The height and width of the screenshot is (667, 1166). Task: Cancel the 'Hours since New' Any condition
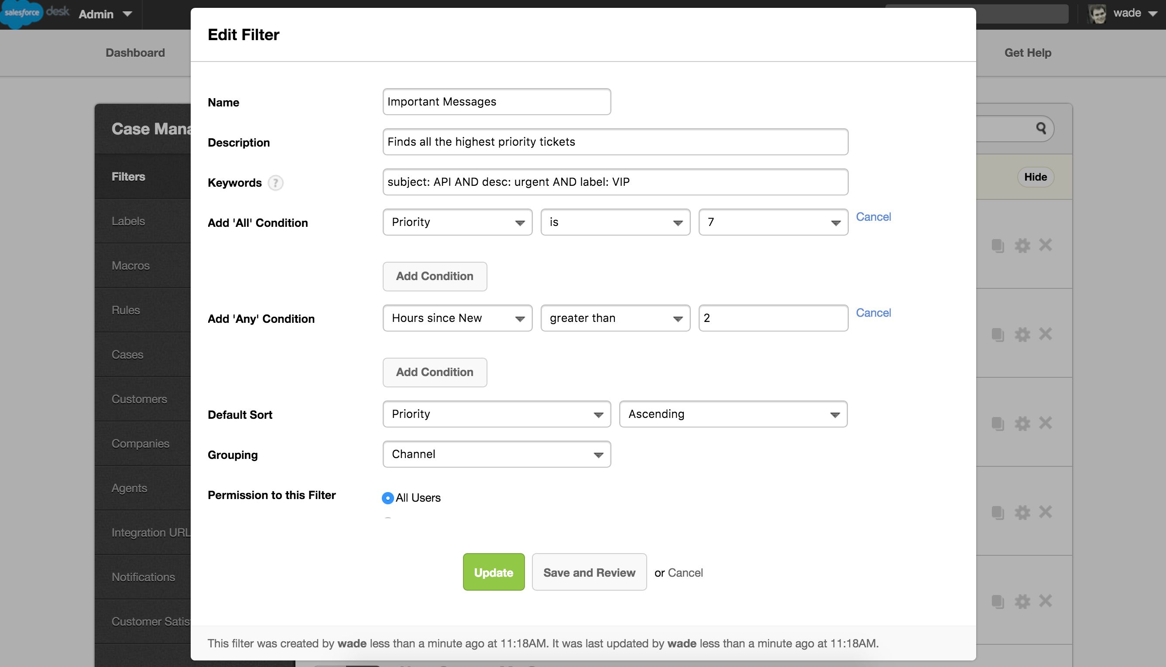tap(873, 313)
